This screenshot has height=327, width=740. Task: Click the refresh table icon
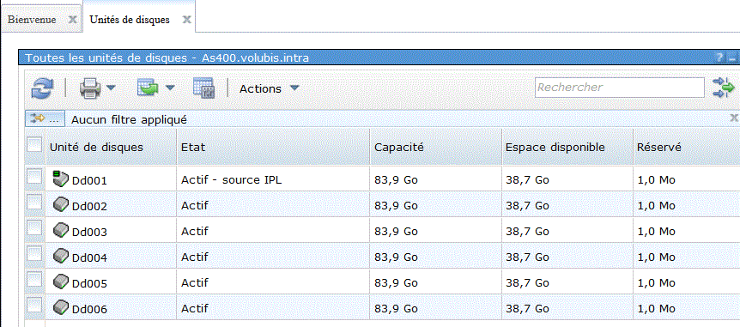coord(42,88)
